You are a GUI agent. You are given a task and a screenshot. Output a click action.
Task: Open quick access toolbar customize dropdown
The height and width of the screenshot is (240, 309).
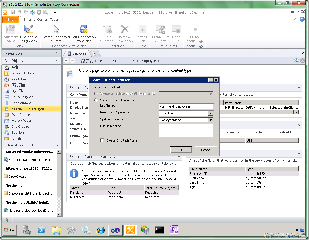pos(55,12)
